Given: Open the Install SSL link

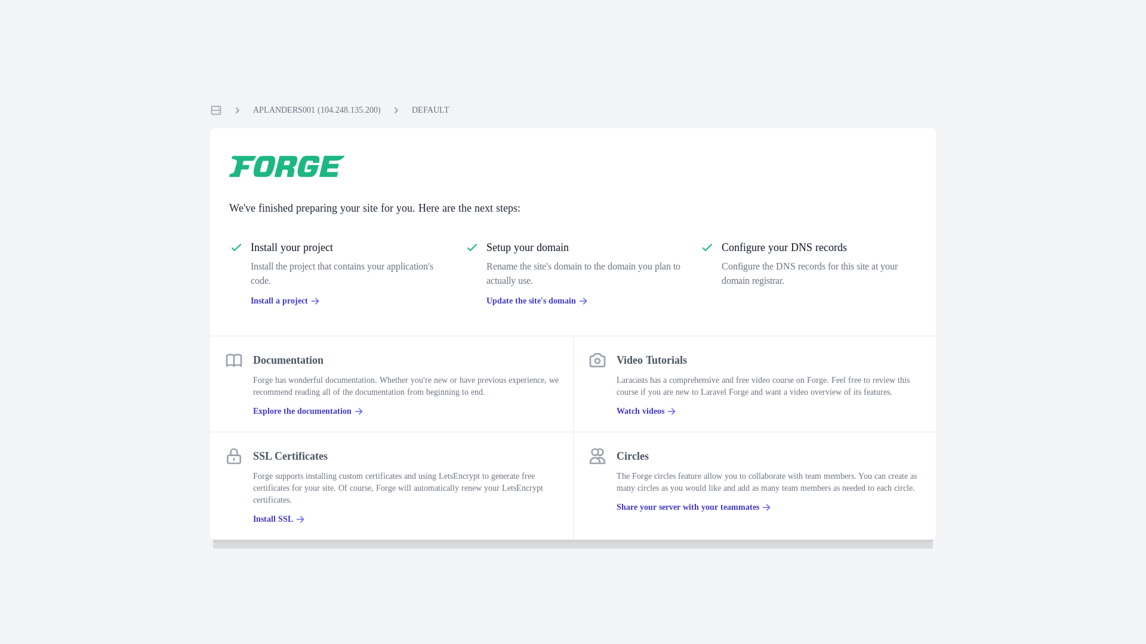Looking at the screenshot, I should [x=279, y=519].
